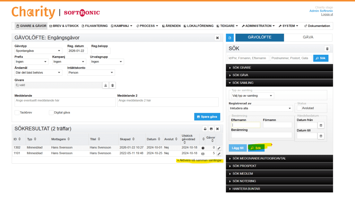This screenshot has height=199, width=355.
Task: Click the link icon for row 1302
Action: click(x=219, y=148)
